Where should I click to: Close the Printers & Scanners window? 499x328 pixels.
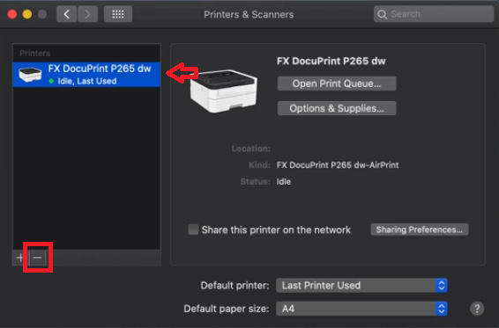12,14
